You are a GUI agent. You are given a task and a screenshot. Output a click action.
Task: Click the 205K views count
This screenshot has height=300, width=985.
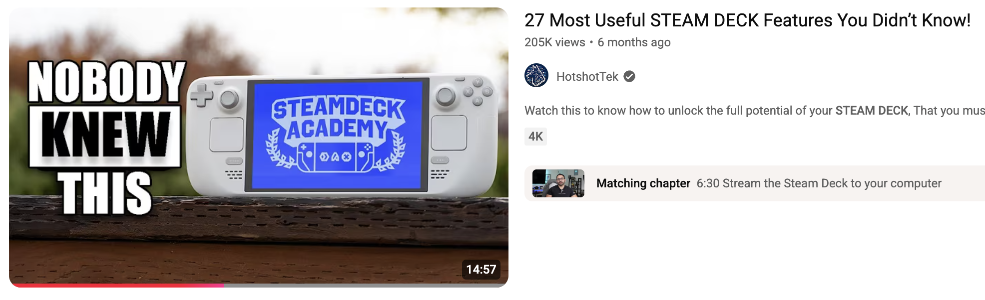[x=554, y=42]
